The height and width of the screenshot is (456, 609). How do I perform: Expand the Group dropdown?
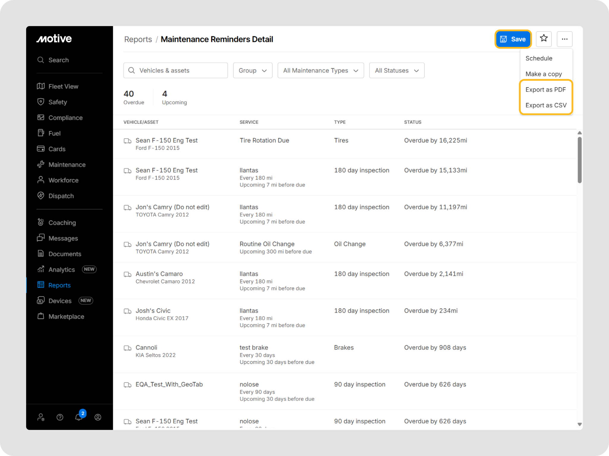tap(252, 71)
